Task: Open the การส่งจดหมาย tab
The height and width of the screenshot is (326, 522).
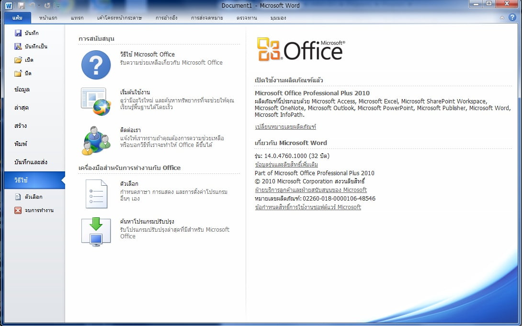Action: point(207,18)
